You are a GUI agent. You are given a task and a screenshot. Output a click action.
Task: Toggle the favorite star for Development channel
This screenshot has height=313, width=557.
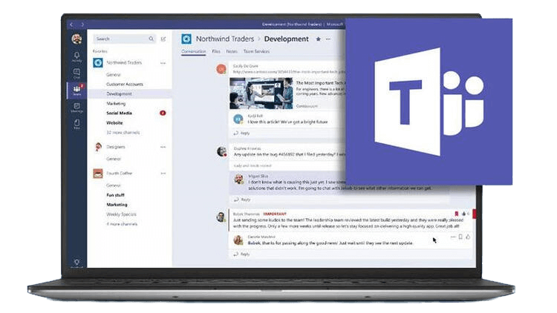coord(319,39)
